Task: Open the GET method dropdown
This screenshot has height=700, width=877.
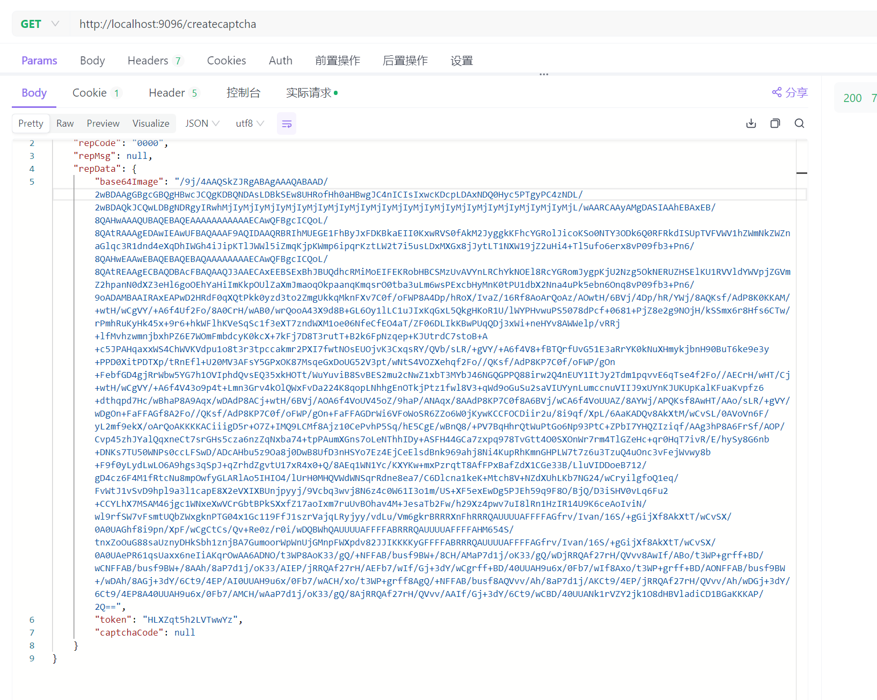Action: (40, 24)
